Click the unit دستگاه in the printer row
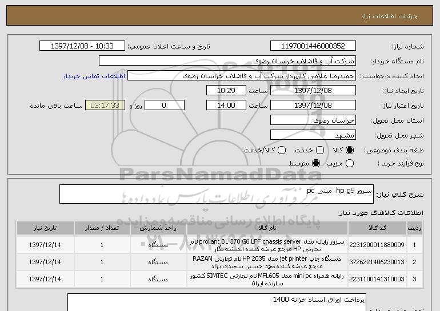This screenshot has height=311, width=440. [x=158, y=262]
